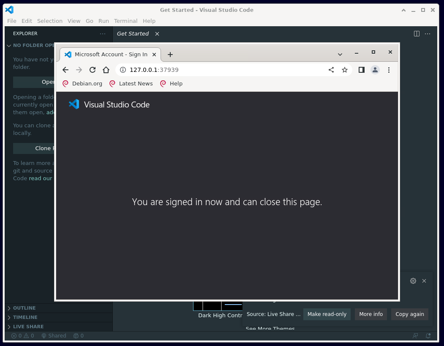Toggle the split editor layout button
This screenshot has height=346, width=444.
[x=417, y=33]
